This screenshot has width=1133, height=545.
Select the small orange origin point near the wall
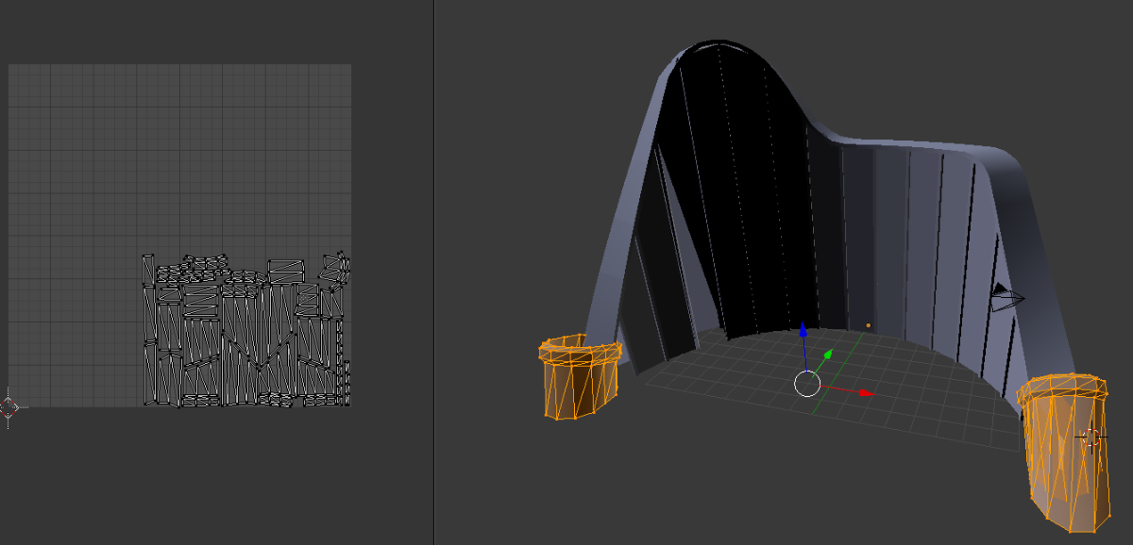pyautogui.click(x=869, y=325)
